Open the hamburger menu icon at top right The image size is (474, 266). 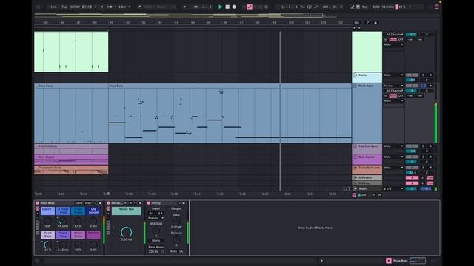pyautogui.click(x=436, y=7)
